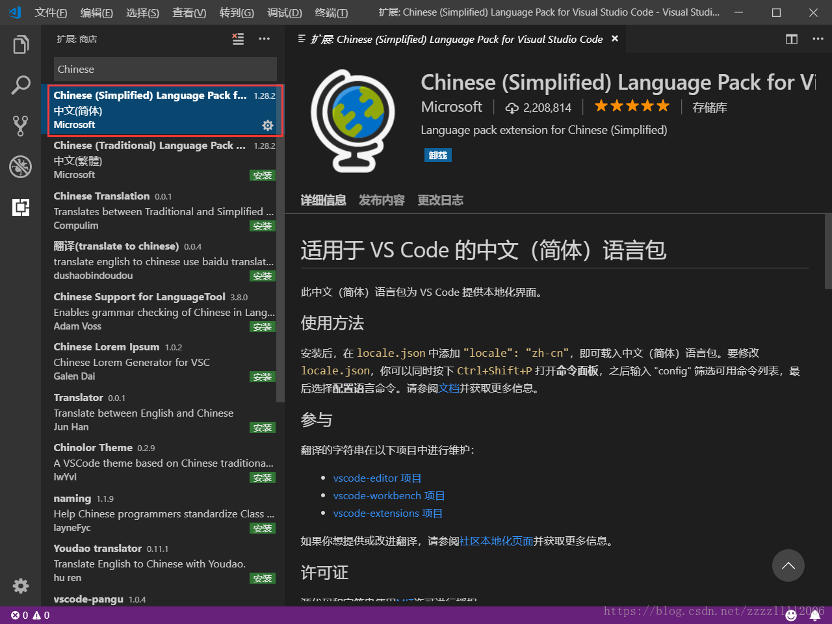Viewport: 832px width, 624px height.
Task: Install Chinese (Traditional) Language Pack
Action: click(x=263, y=175)
